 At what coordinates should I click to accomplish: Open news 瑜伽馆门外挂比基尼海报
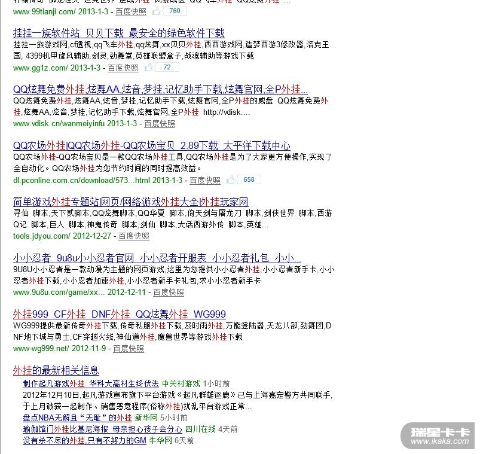(x=103, y=429)
